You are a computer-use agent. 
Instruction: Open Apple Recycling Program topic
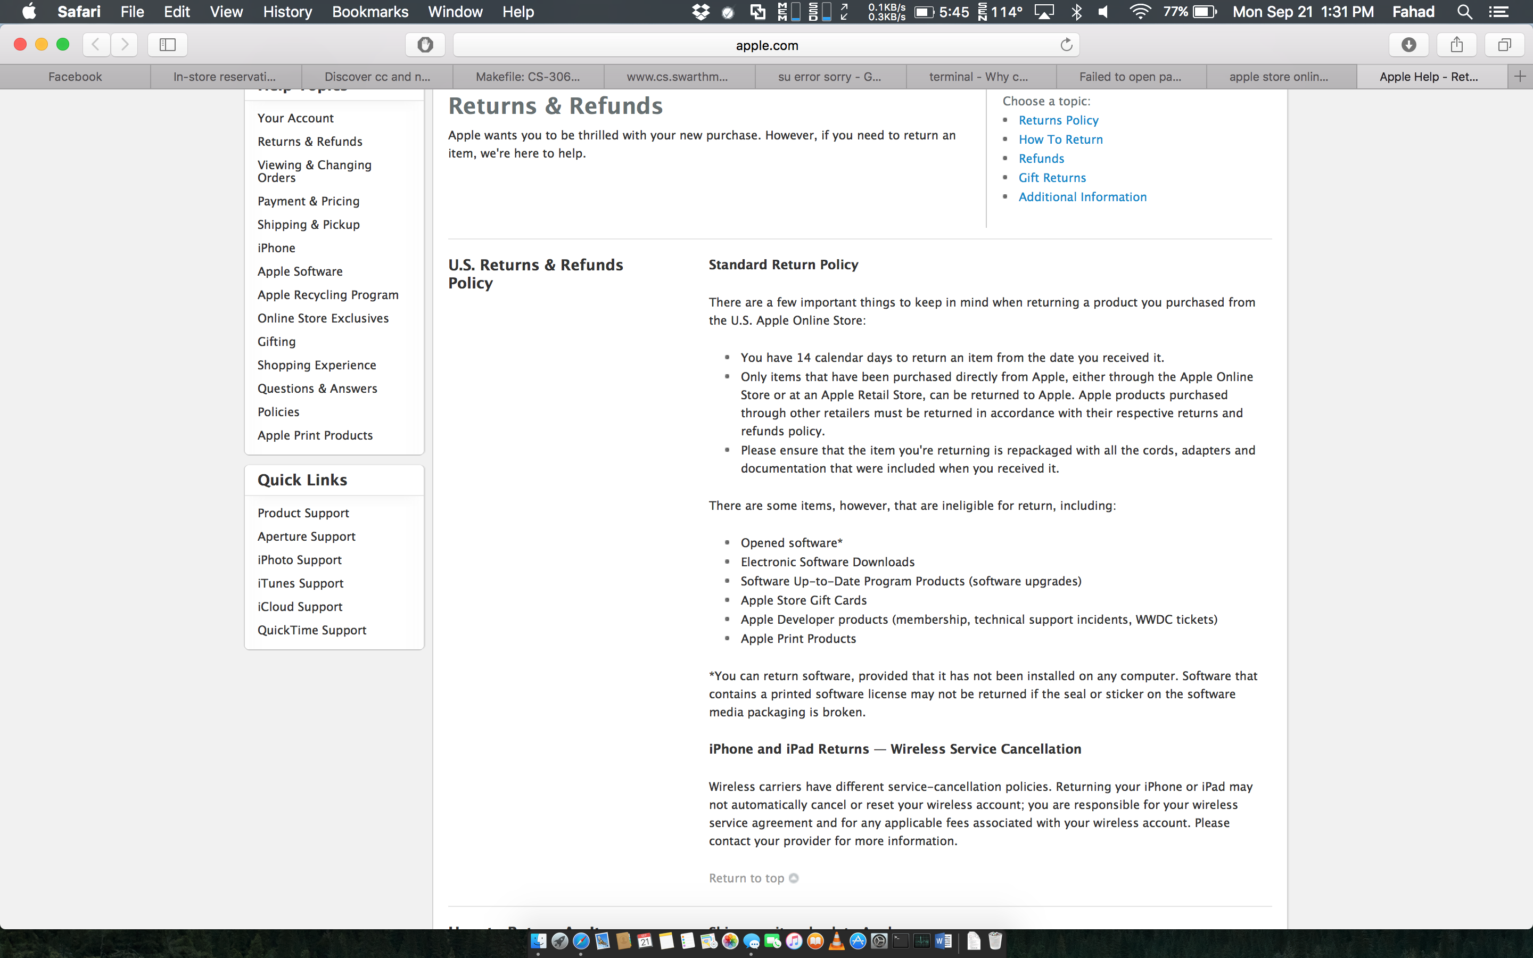coord(328,295)
